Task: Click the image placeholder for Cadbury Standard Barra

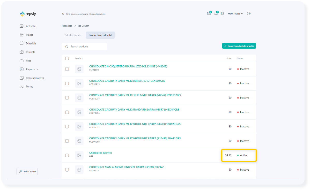Action: tap(79, 112)
